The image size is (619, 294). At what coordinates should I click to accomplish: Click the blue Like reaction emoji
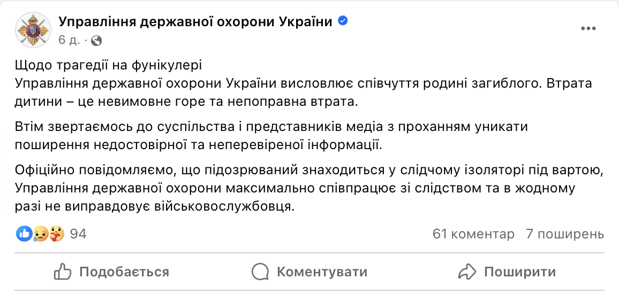[25, 234]
